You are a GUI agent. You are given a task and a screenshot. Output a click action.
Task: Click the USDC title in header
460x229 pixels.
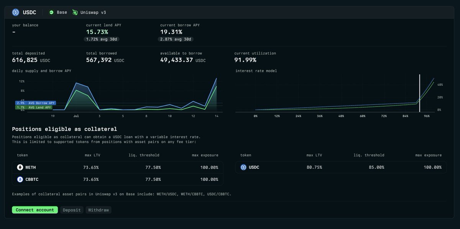(30, 12)
